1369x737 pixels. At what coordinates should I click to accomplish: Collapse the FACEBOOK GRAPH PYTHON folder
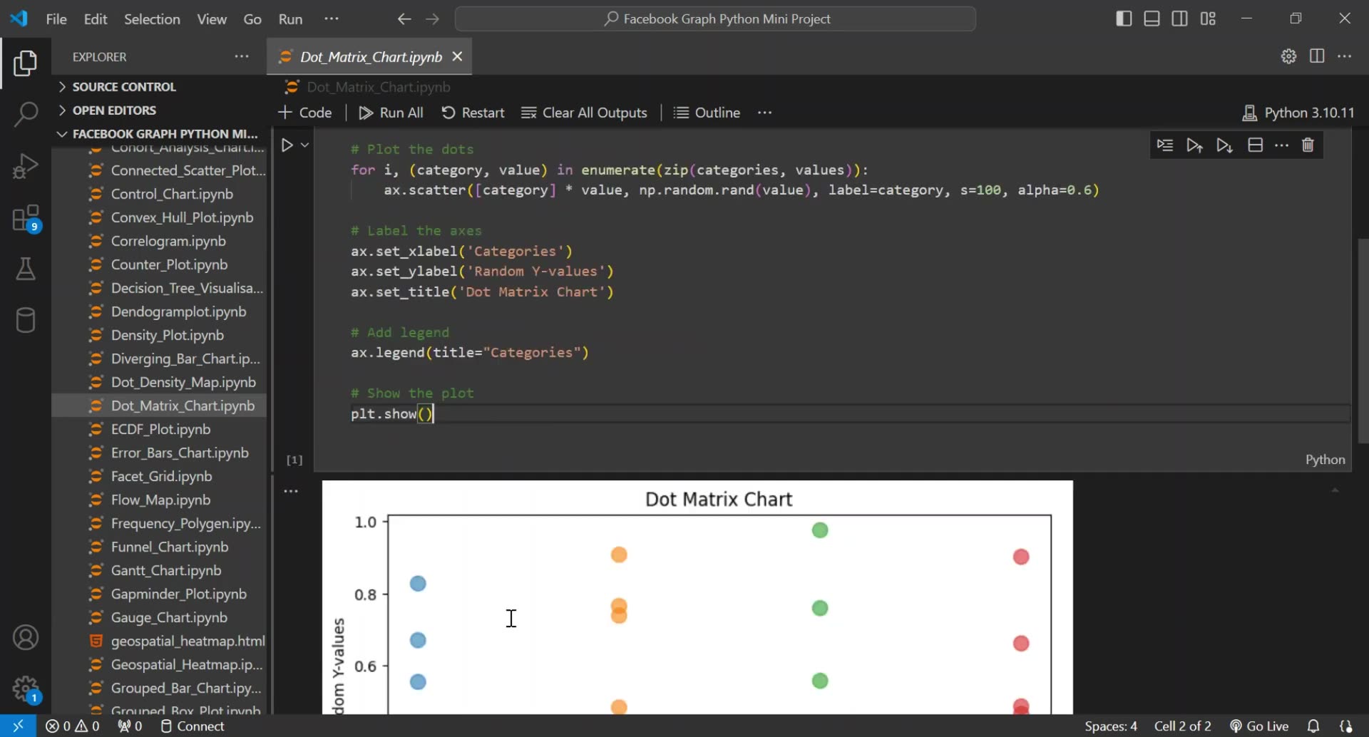coord(62,133)
